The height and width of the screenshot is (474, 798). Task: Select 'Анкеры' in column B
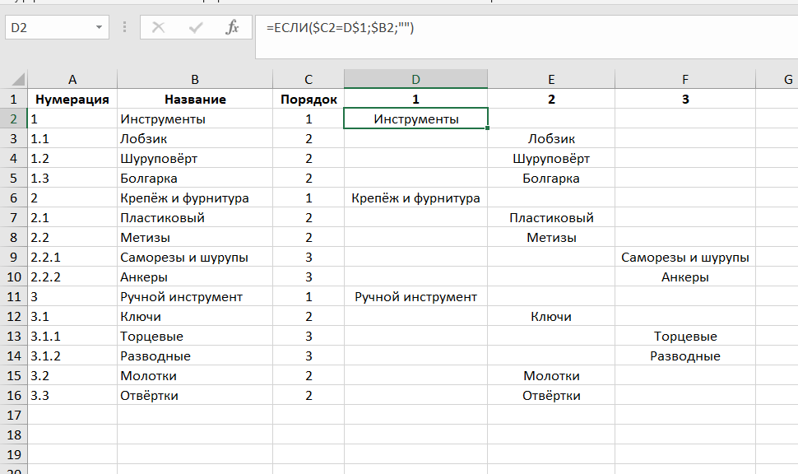pyautogui.click(x=195, y=277)
